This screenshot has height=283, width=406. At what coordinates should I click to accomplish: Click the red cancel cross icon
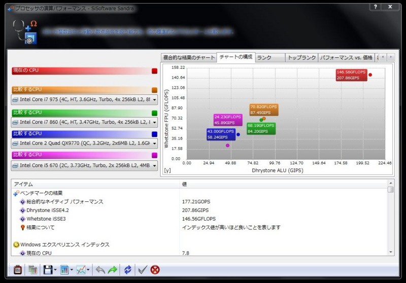(x=155, y=270)
